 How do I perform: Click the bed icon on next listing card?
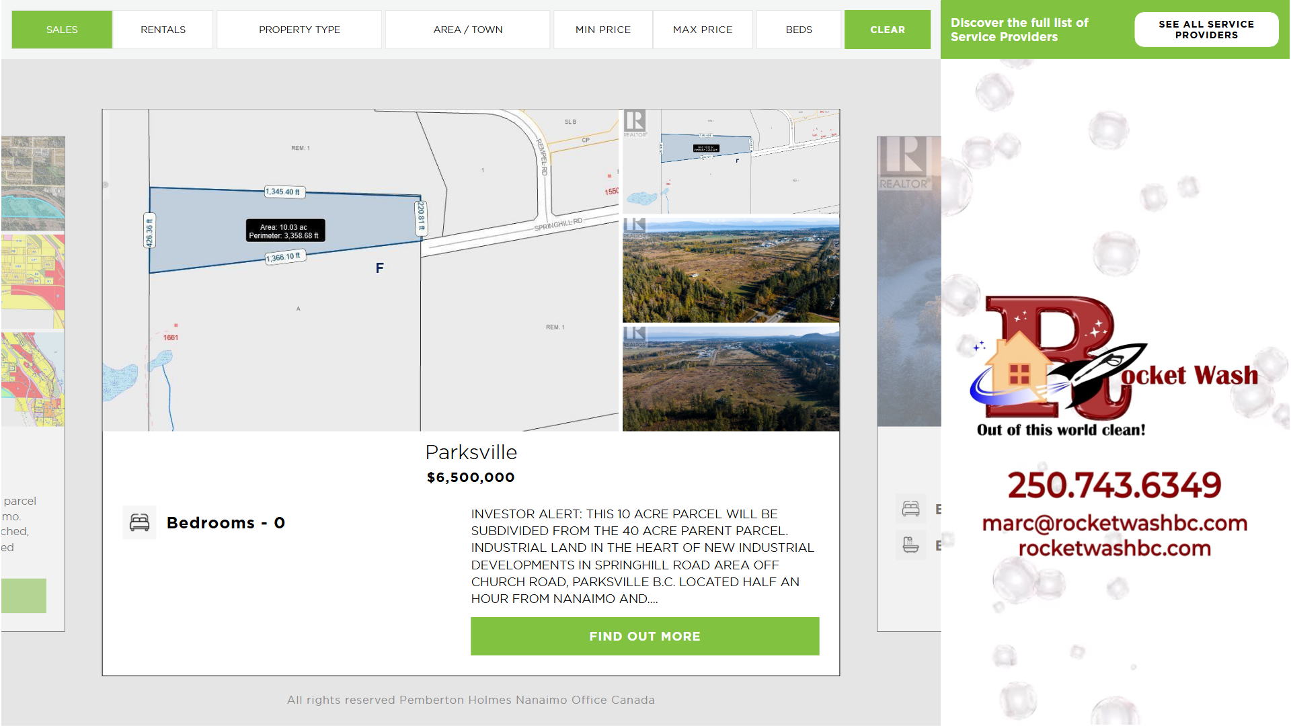click(x=910, y=509)
